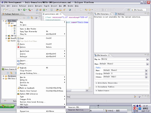Screen dimensions: 151x113
Task: Click the Open Perspective icon
Action: click(x=129, y=10)
